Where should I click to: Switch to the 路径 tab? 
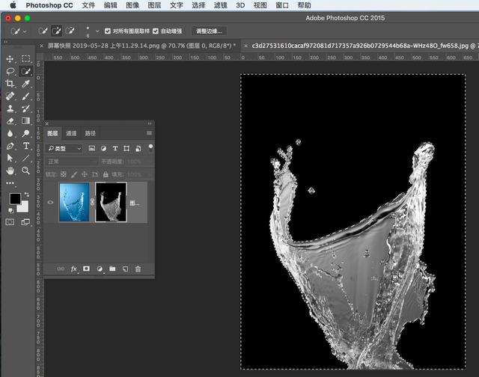coord(90,133)
